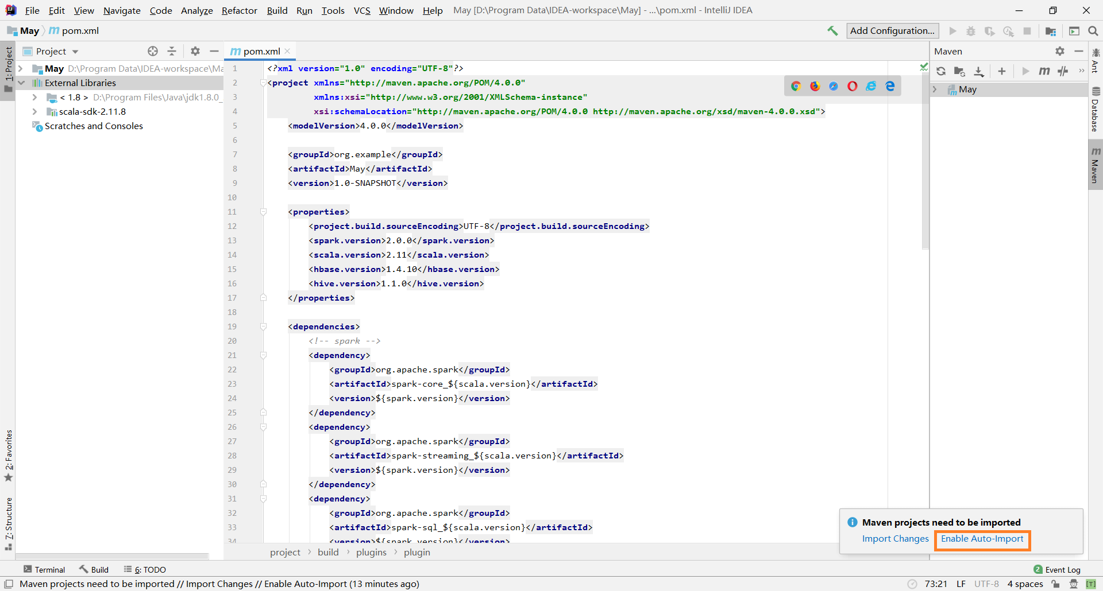Open pom.xml in Internet Explorer preview
This screenshot has height=591, width=1103.
[871, 86]
